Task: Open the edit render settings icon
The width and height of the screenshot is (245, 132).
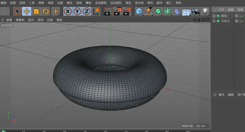Action: click(127, 12)
